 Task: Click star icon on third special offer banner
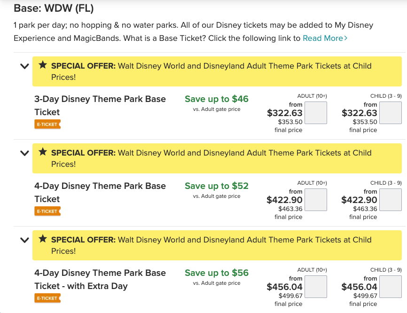coord(43,239)
